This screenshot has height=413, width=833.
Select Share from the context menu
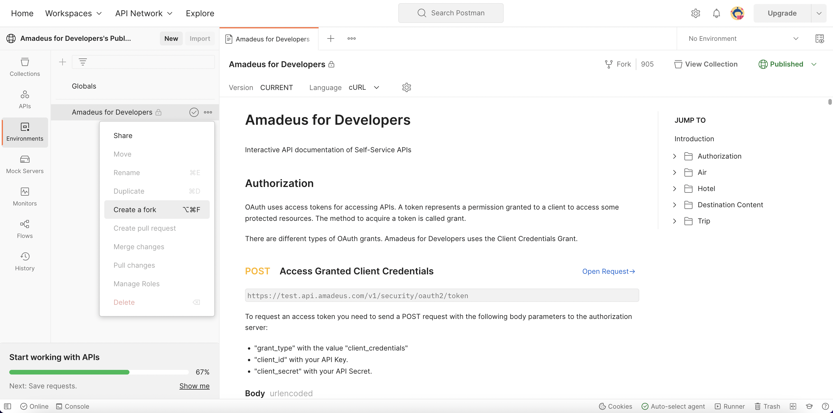tap(157, 135)
